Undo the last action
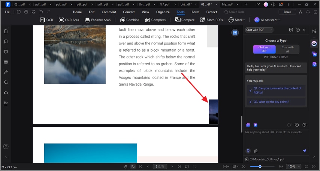This screenshot has width=320, height=171. pos(41,12)
